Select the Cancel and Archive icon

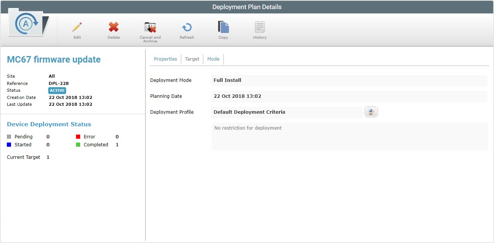(x=150, y=27)
